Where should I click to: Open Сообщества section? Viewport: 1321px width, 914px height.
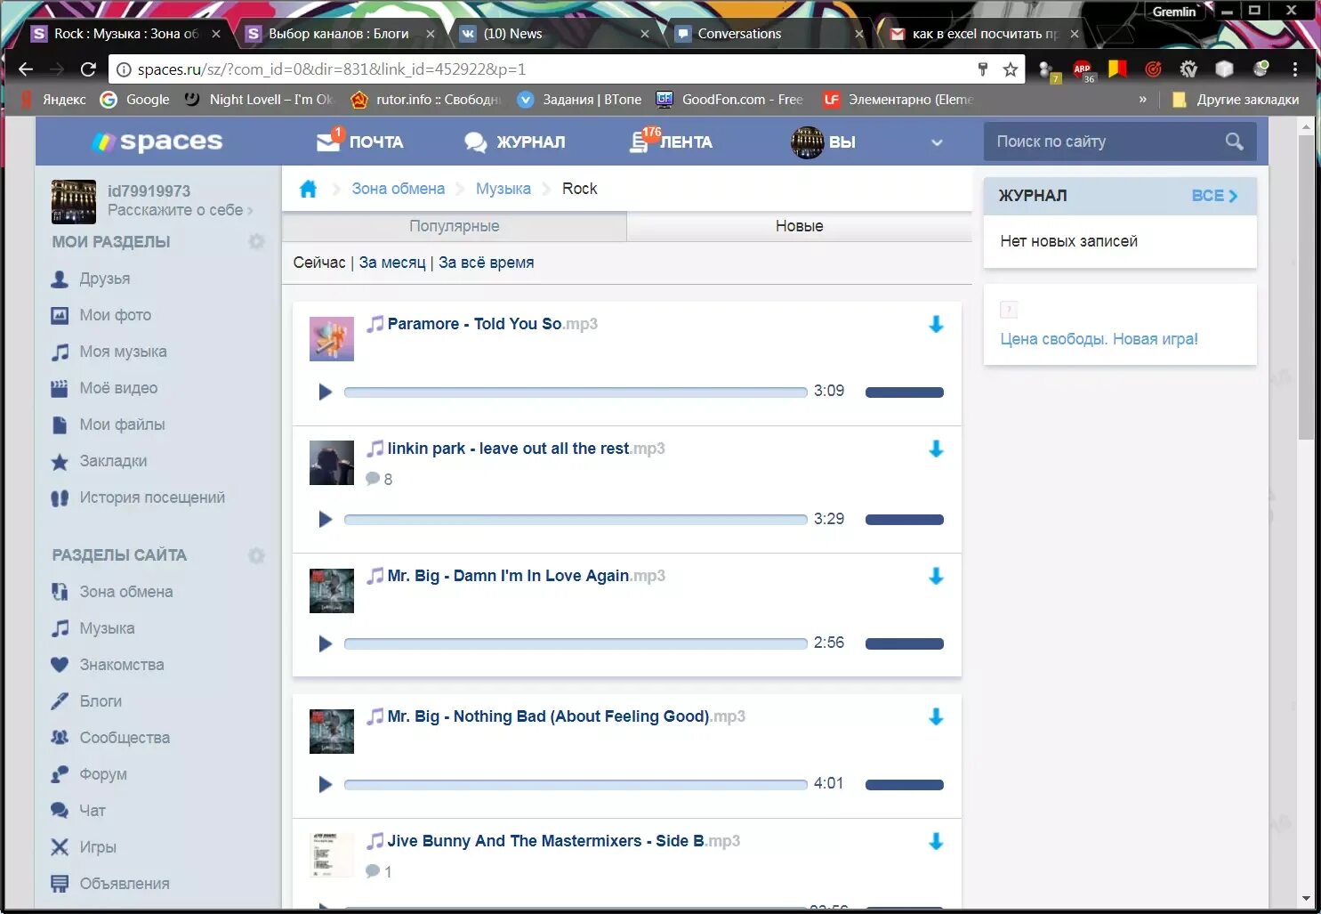coord(125,738)
